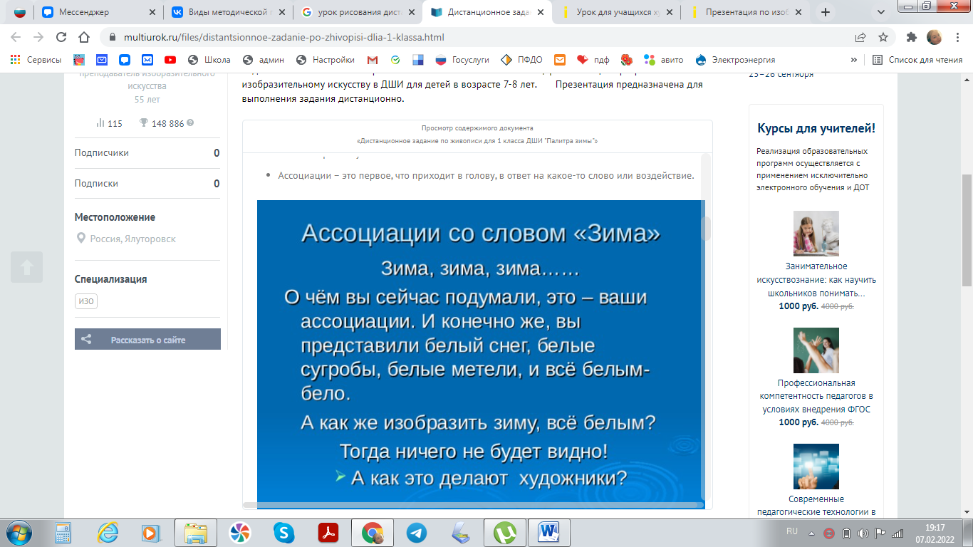Click the share icon in Рассказать о сайте
973x547 pixels.
(86, 340)
